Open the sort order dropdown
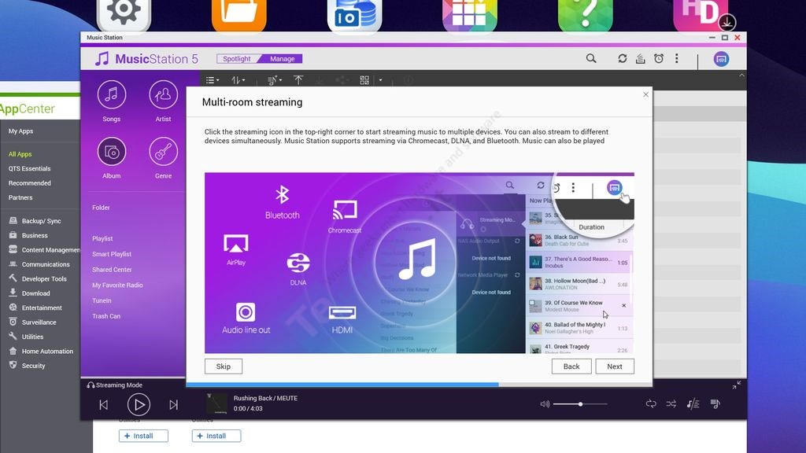The width and height of the screenshot is (806, 453). 238,80
